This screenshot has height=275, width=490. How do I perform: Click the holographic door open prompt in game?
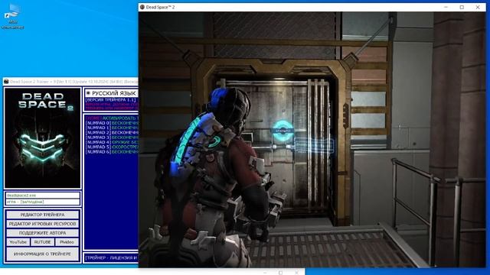[283, 131]
